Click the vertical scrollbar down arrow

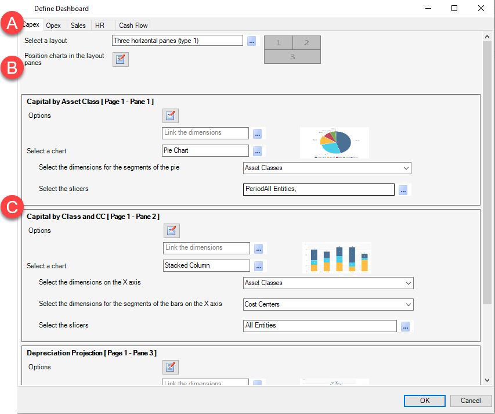487,380
